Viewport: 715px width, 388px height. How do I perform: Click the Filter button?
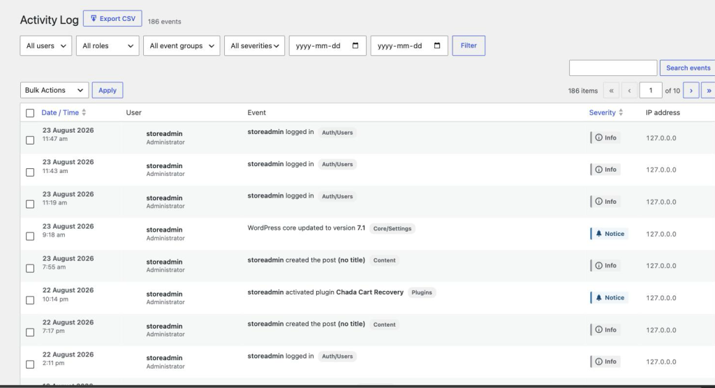point(469,45)
